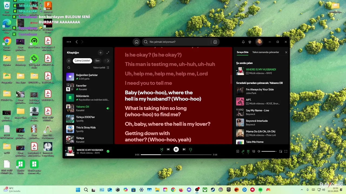Screen dimensions: 346x194
Task: Open Xbox app from the taskbar
Action: click(x=205, y=190)
